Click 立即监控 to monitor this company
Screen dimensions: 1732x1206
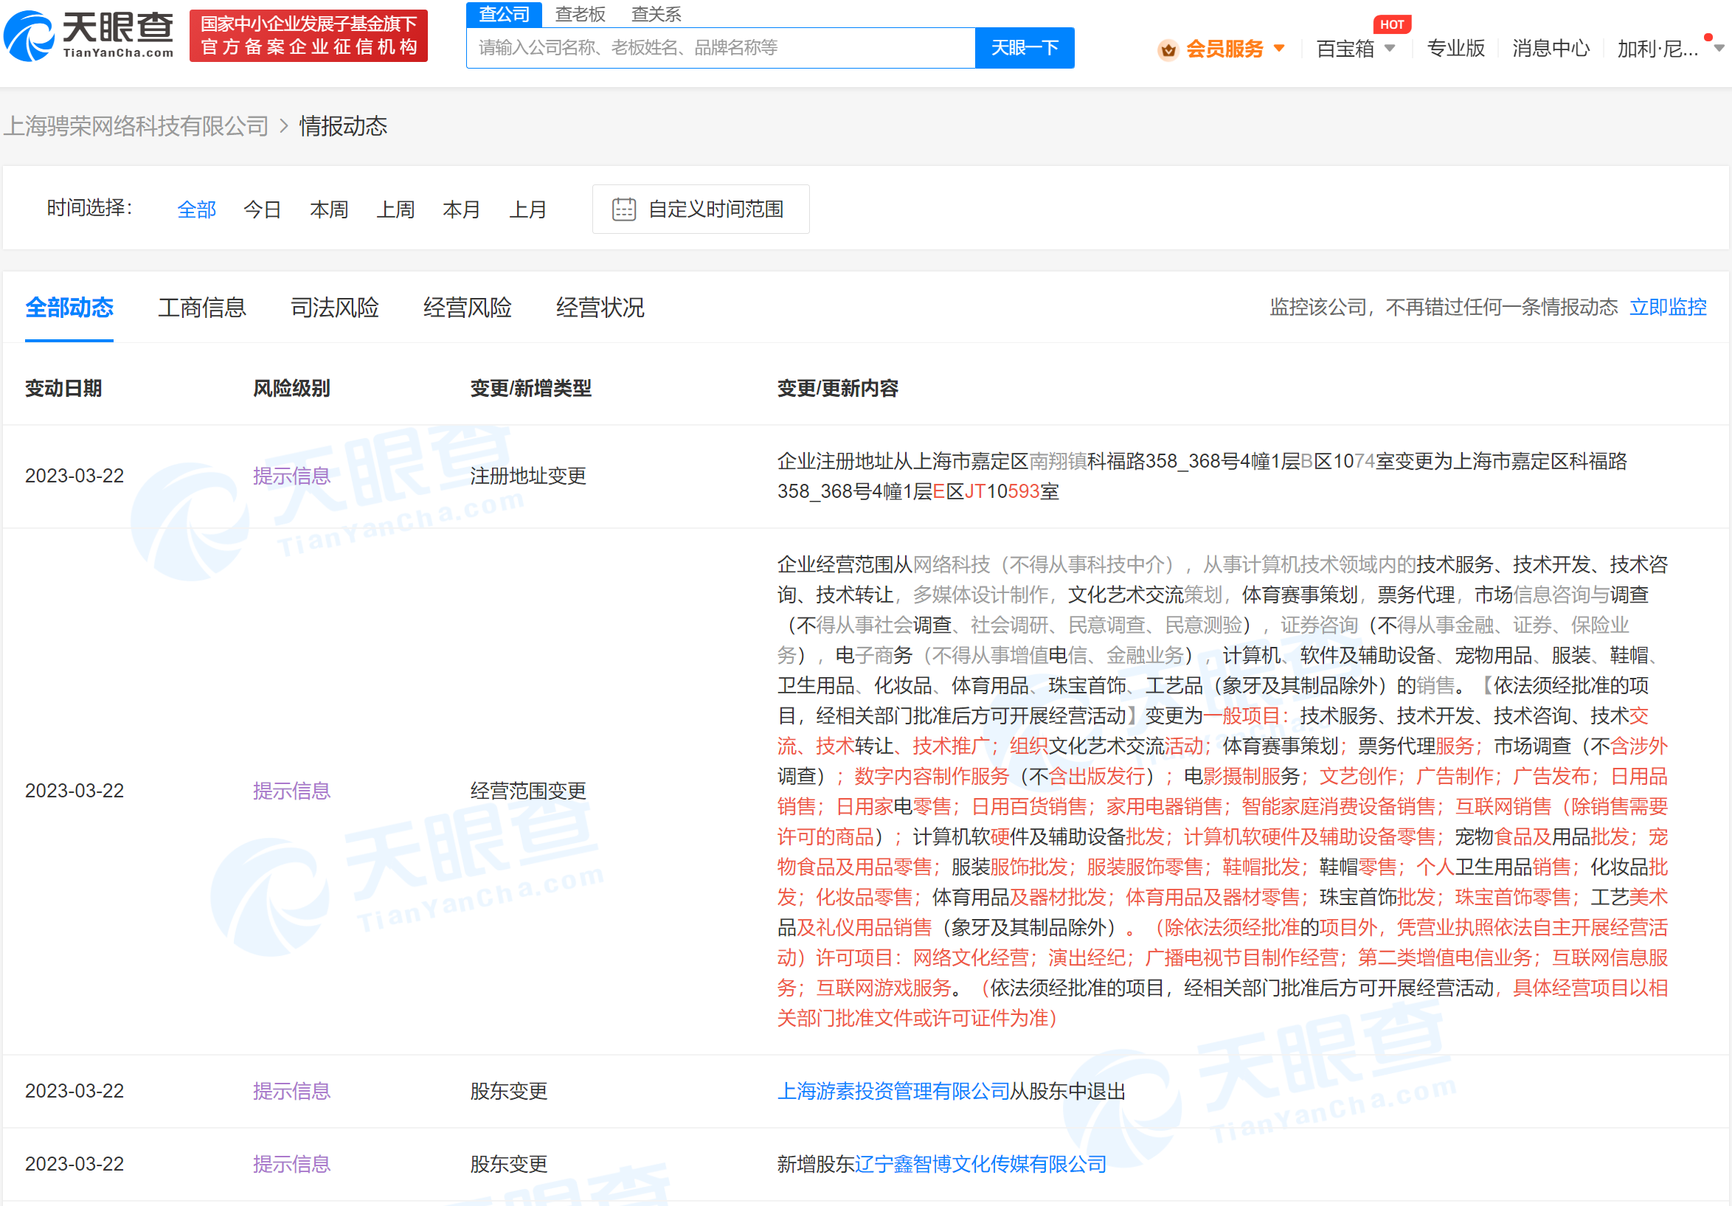(1668, 307)
